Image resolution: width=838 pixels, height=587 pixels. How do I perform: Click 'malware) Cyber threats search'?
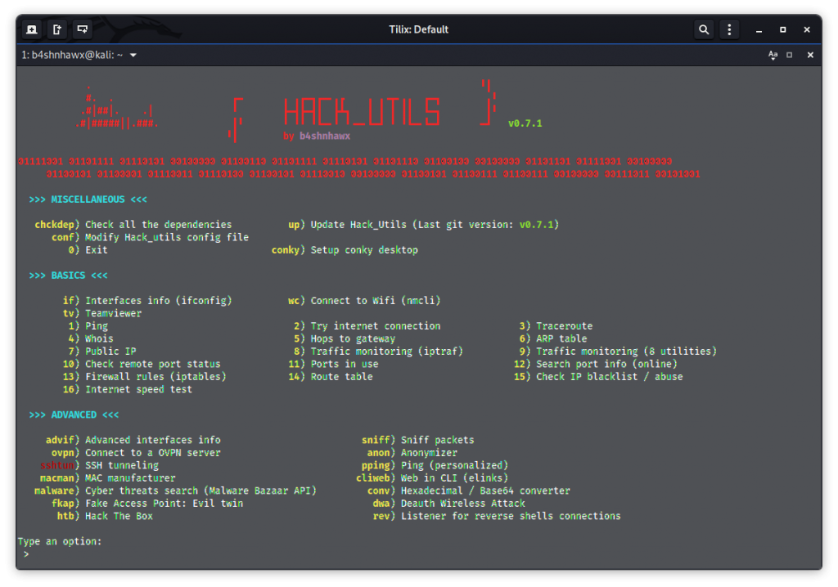pyautogui.click(x=175, y=491)
